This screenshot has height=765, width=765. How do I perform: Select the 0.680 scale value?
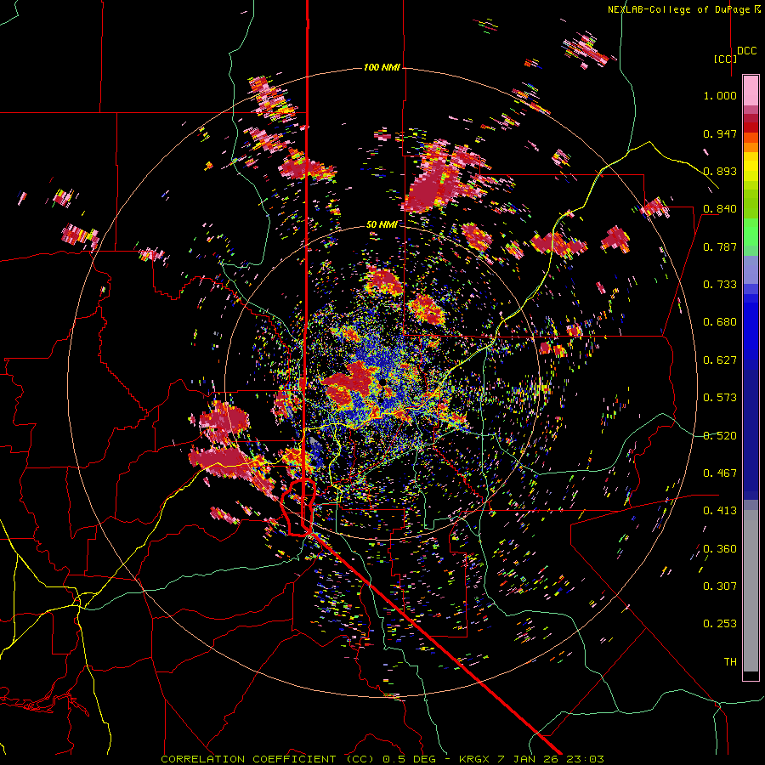(x=720, y=322)
